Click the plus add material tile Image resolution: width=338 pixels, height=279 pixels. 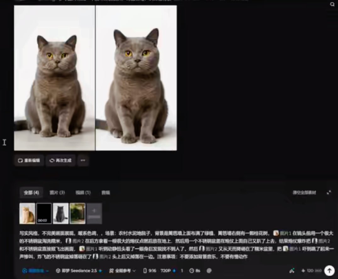[x=94, y=213]
